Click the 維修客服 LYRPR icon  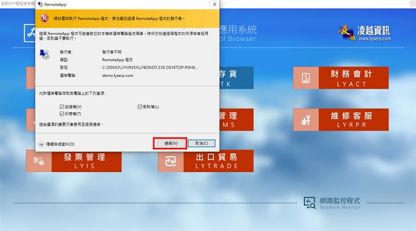click(306, 120)
